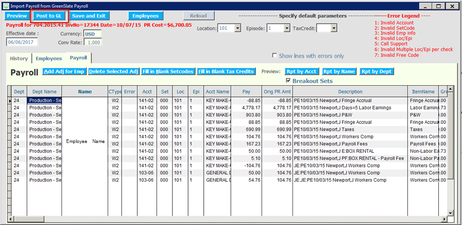Click the Effective date field
Viewport: 462px width, 225px height.
pyautogui.click(x=22, y=42)
